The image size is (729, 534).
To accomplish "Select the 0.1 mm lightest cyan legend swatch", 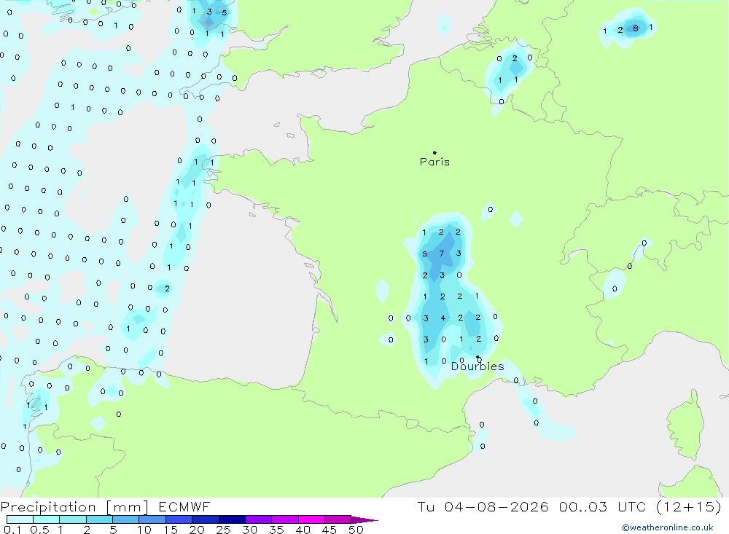I will tap(20, 519).
